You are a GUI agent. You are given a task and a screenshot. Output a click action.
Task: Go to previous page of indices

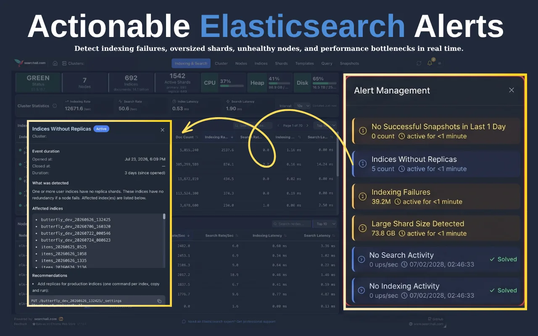click(x=278, y=126)
